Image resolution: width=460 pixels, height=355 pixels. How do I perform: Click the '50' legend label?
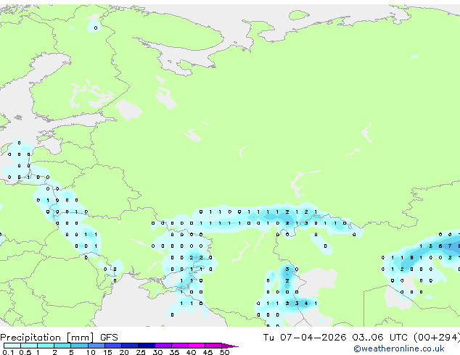pyautogui.click(x=224, y=352)
